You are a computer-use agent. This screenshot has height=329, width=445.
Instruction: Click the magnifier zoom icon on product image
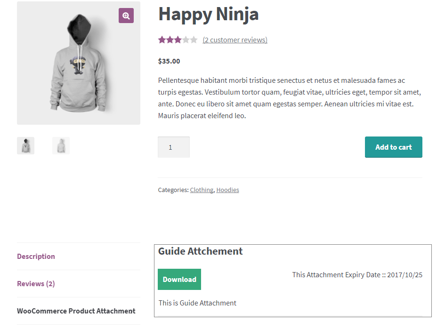pyautogui.click(x=126, y=16)
